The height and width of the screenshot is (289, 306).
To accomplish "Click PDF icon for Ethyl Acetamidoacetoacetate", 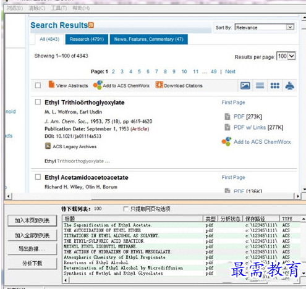I will click(227, 190).
